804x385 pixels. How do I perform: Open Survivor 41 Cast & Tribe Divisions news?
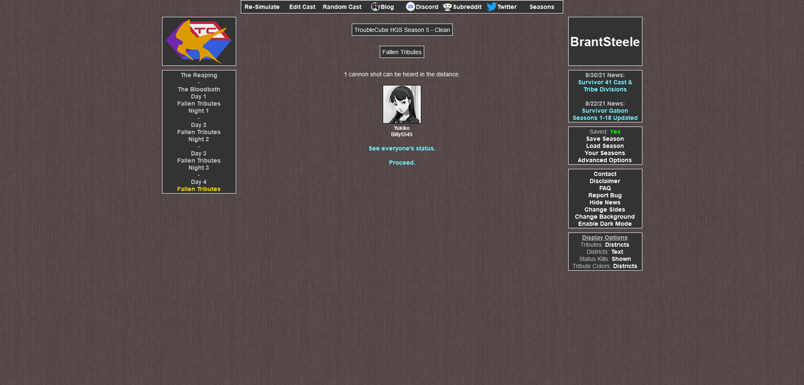(x=605, y=86)
